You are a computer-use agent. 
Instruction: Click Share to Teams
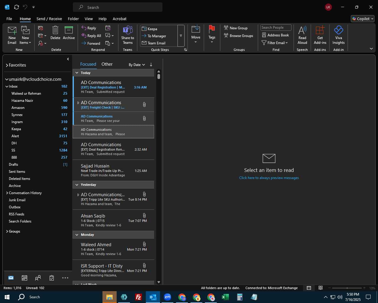(128, 35)
